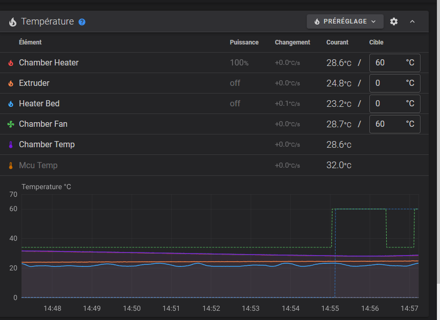Click Chamber Heater power value 100%

pos(239,63)
